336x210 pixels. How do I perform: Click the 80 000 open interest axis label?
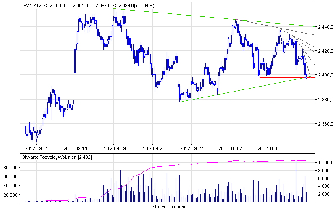tap(10, 168)
